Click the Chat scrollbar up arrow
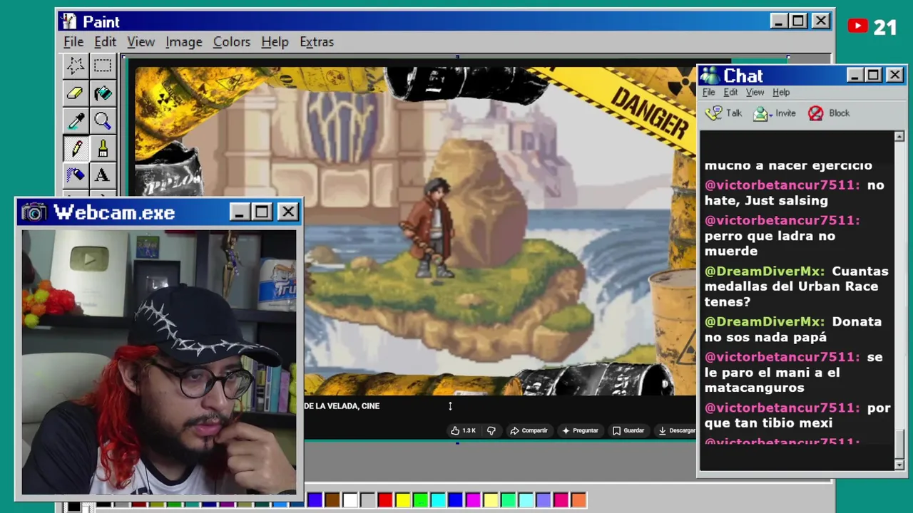 pyautogui.click(x=899, y=136)
